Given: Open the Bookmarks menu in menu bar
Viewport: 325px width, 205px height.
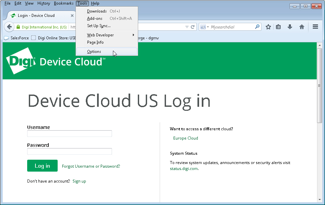Looking at the screenshot, I should (64, 3).
